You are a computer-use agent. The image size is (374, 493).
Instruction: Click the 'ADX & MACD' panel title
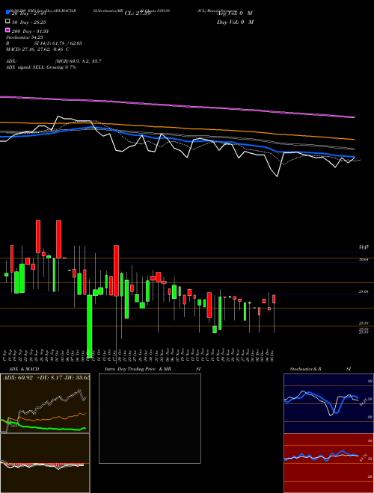tap(24, 369)
